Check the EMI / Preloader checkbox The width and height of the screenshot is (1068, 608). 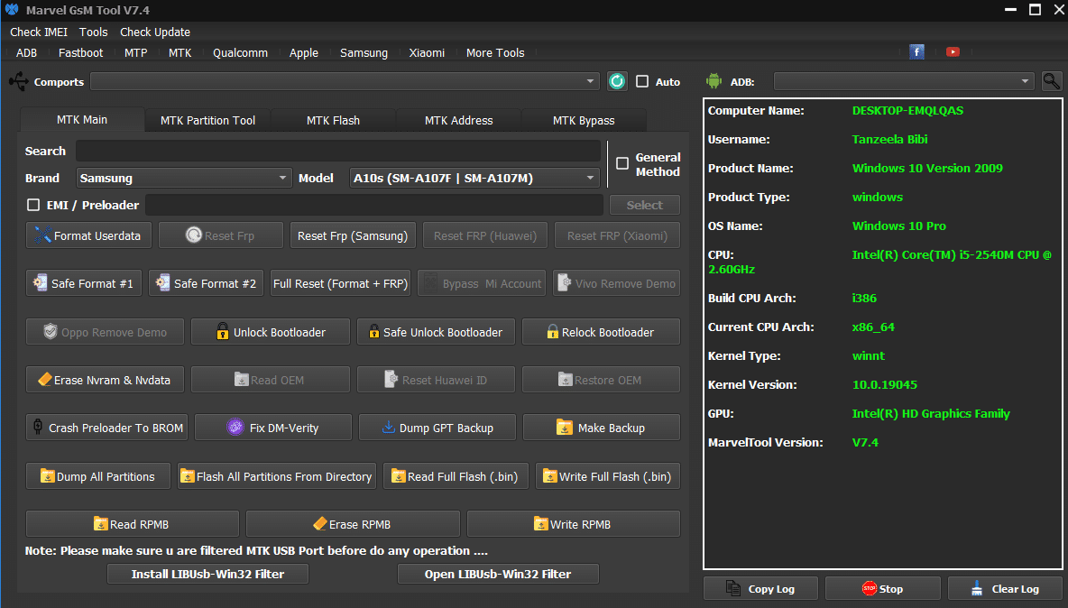click(x=33, y=205)
